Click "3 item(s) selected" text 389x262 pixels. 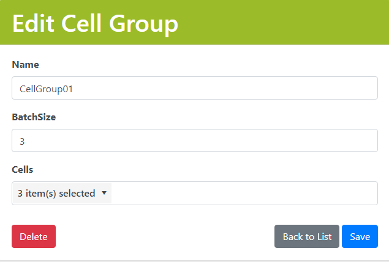pos(56,194)
